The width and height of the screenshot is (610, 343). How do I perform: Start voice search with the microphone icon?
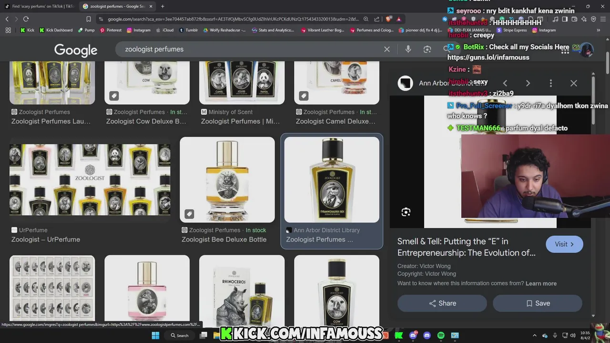(x=408, y=49)
